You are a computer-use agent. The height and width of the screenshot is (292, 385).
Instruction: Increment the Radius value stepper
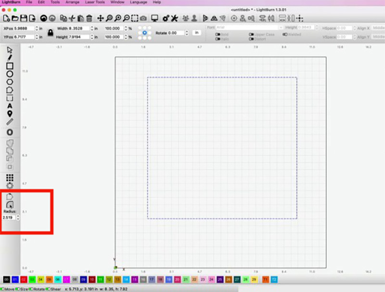tap(18, 216)
